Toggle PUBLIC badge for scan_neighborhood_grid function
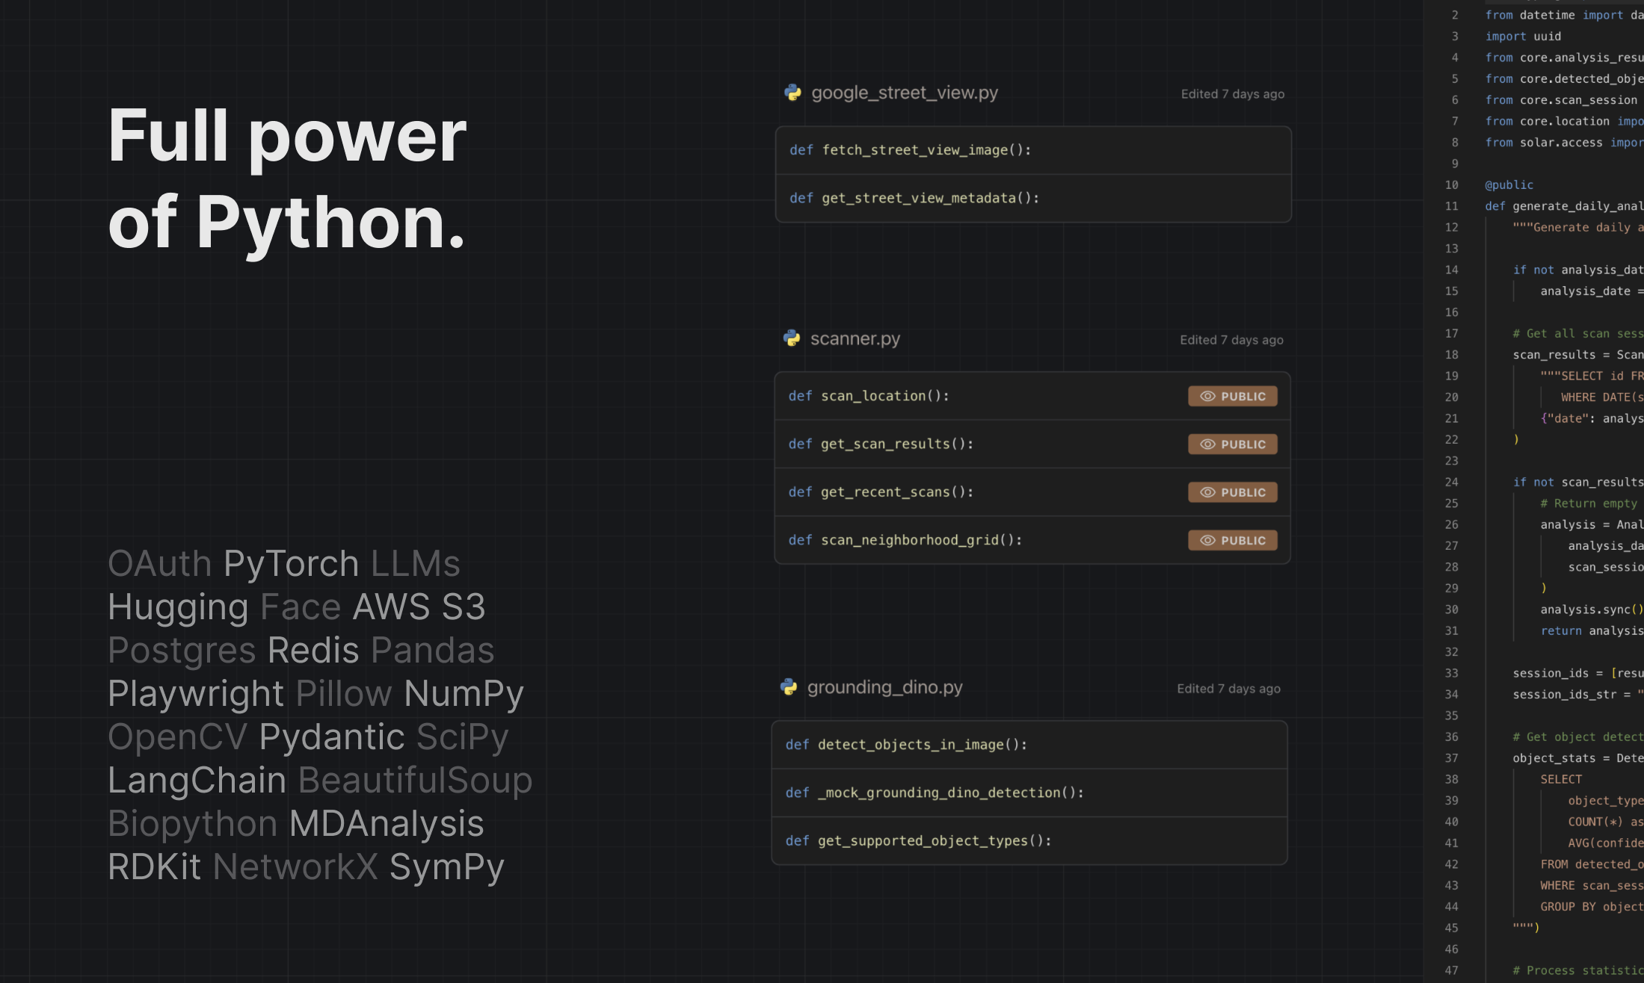This screenshot has height=983, width=1644. pyautogui.click(x=1233, y=540)
